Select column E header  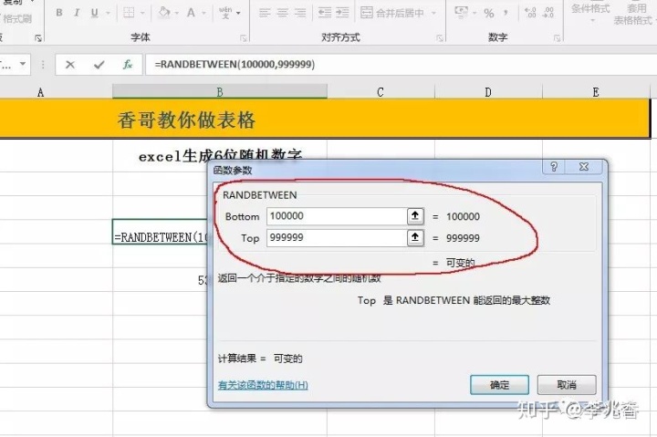596,92
